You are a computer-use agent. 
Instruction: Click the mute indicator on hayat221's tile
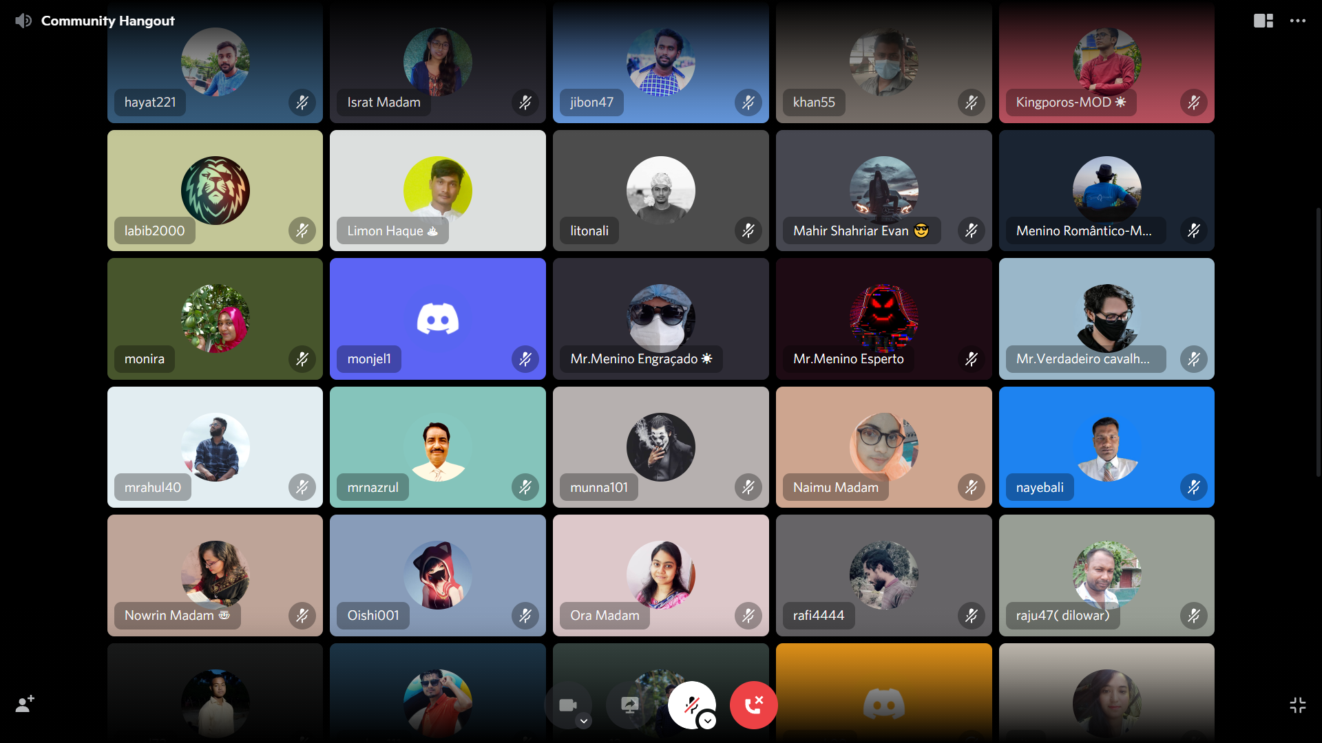pos(302,103)
